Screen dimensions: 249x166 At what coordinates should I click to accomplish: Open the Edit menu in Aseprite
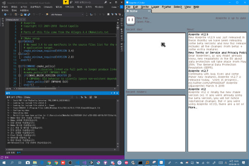(136, 7)
